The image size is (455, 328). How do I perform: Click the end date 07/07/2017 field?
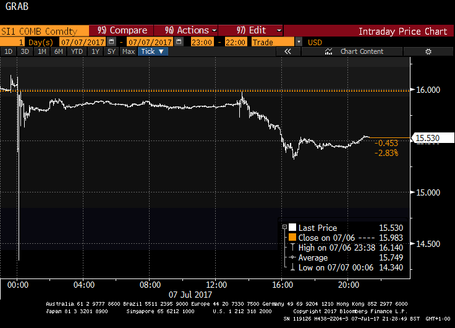pos(150,42)
